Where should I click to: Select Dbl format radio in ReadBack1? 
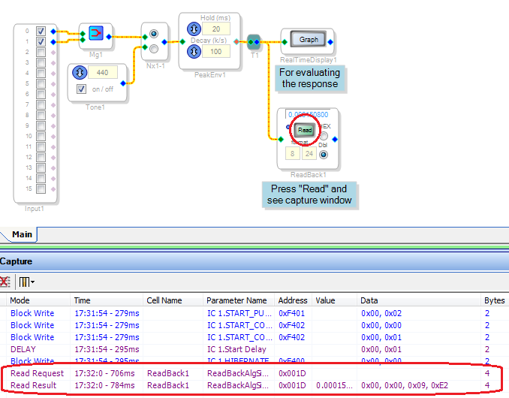click(x=324, y=155)
